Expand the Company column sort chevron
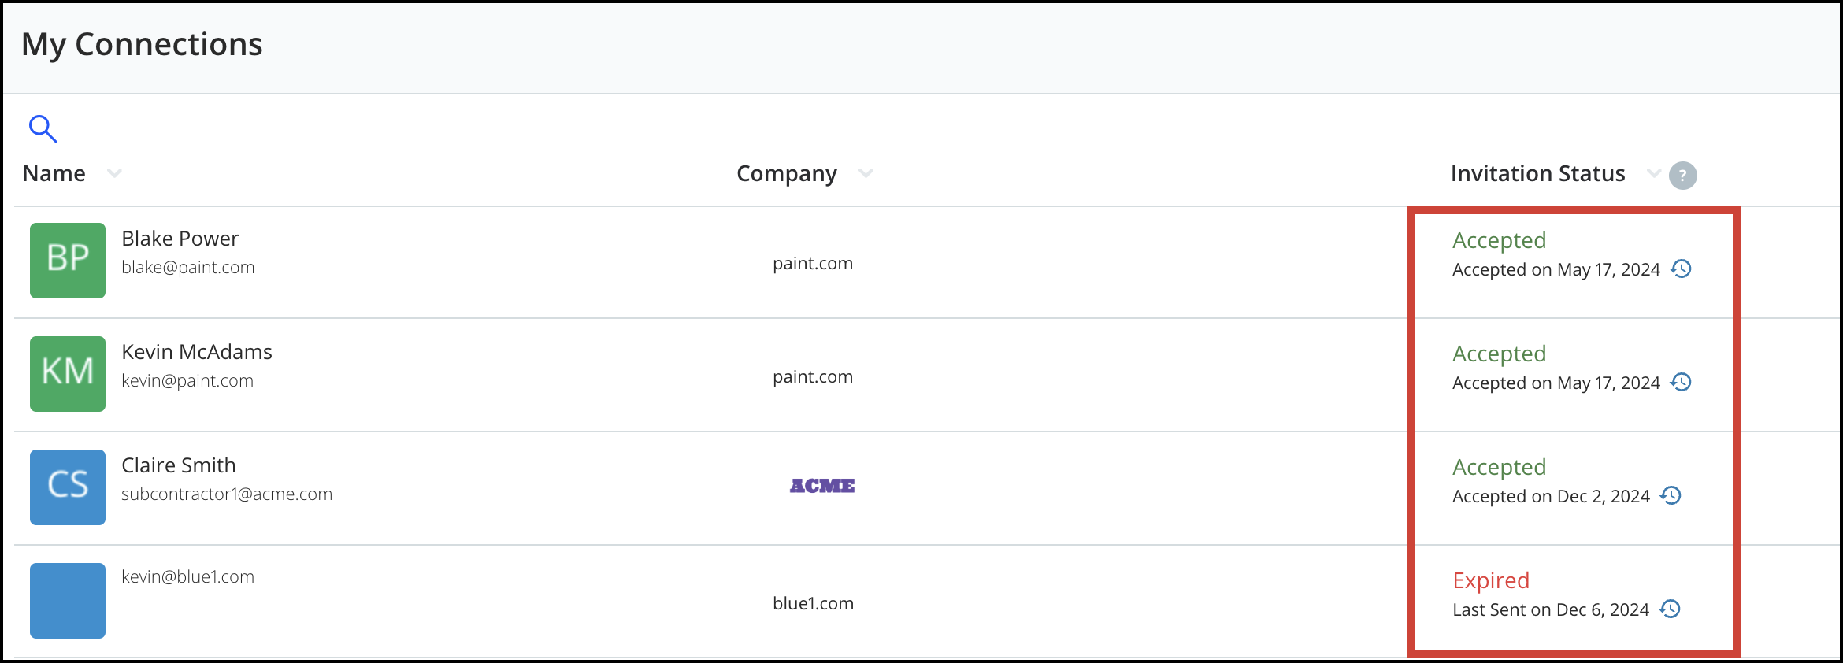The height and width of the screenshot is (663, 1843). click(x=866, y=173)
